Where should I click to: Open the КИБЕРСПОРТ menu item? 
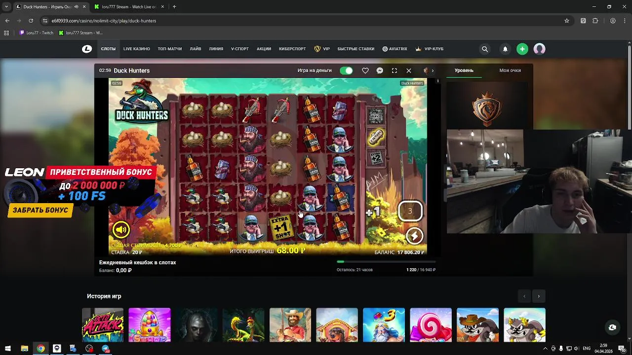tap(292, 49)
